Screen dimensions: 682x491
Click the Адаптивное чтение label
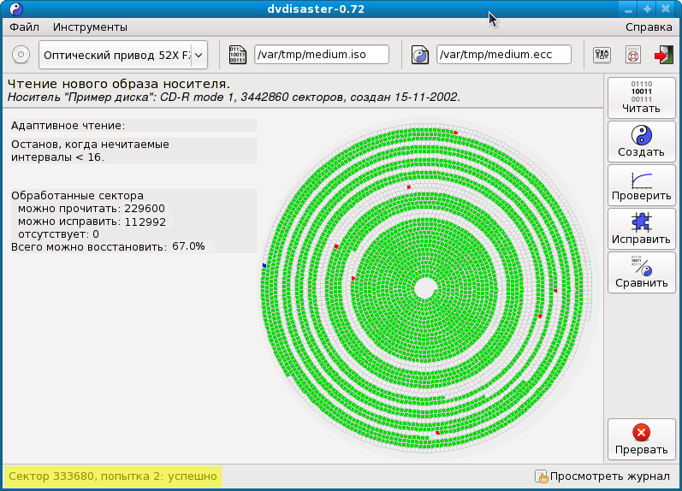click(68, 126)
